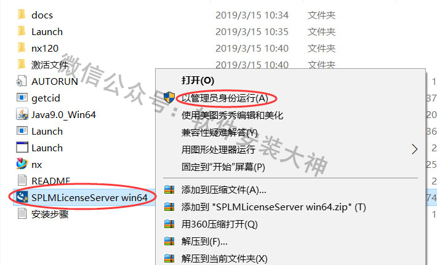Click the 文件夹 type of nx120 row
This screenshot has height=265, width=437.
(x=322, y=49)
